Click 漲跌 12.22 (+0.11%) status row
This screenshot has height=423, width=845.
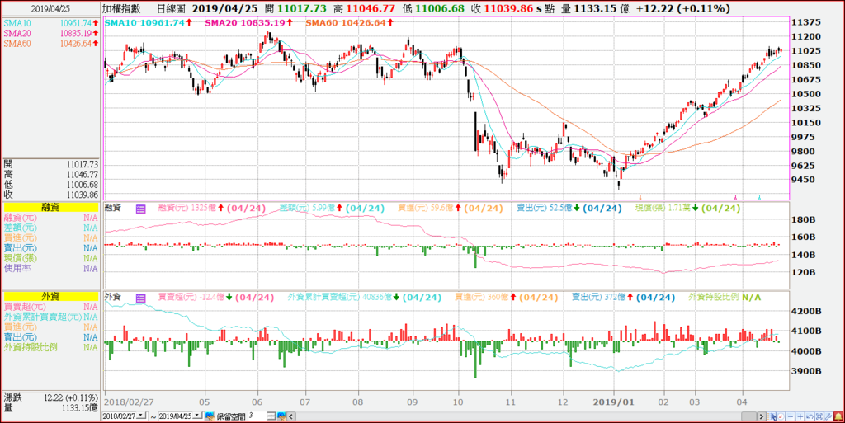coord(50,397)
